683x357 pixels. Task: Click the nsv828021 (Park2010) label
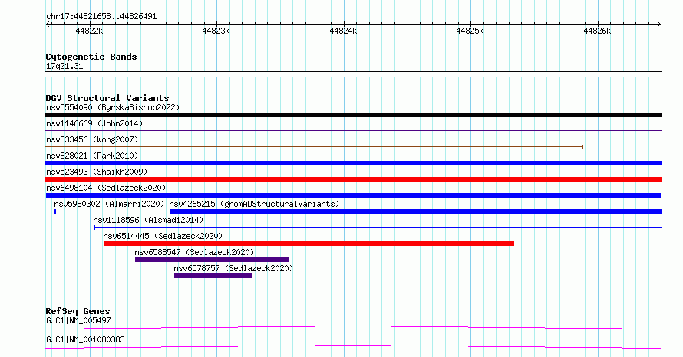92,156
